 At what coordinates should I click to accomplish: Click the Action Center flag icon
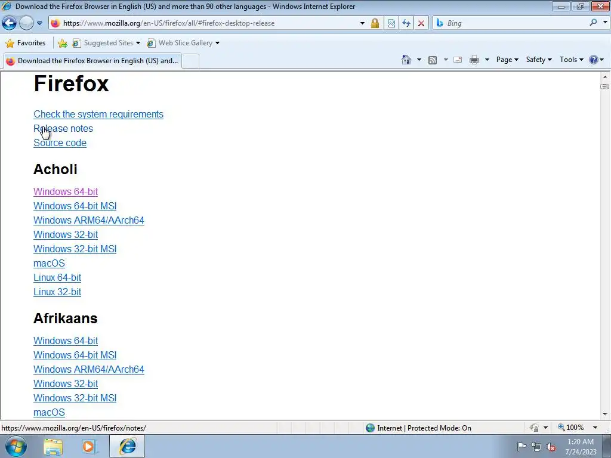(x=521, y=446)
